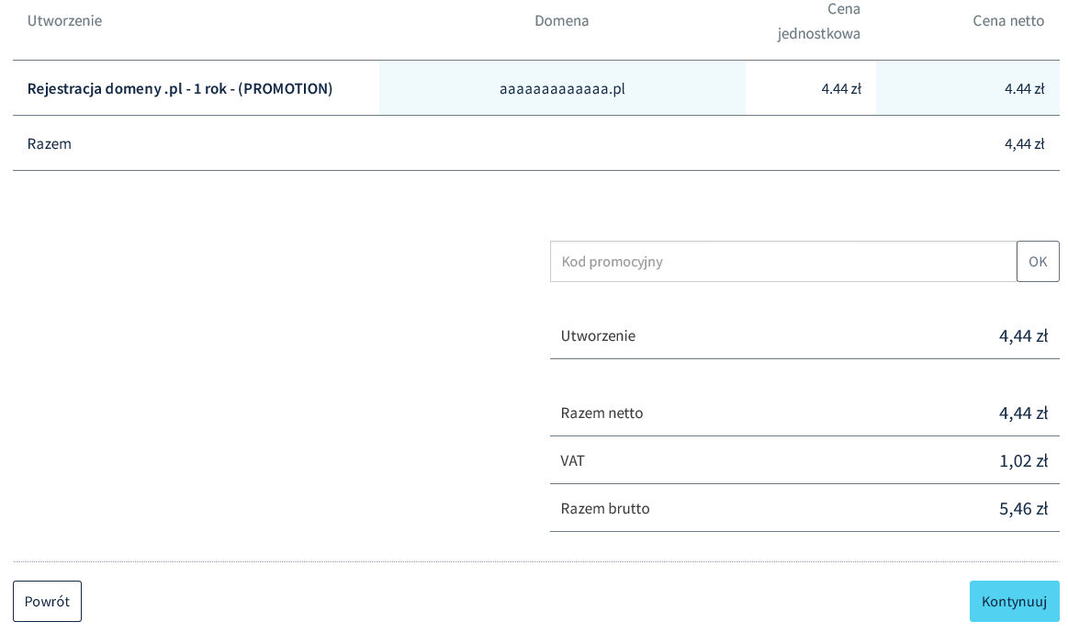The image size is (1068, 633).
Task: Click the Cena jednostkowa column header
Action: [x=819, y=21]
